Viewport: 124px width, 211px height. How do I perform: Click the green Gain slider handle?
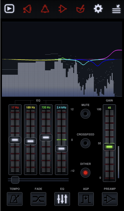109,147
